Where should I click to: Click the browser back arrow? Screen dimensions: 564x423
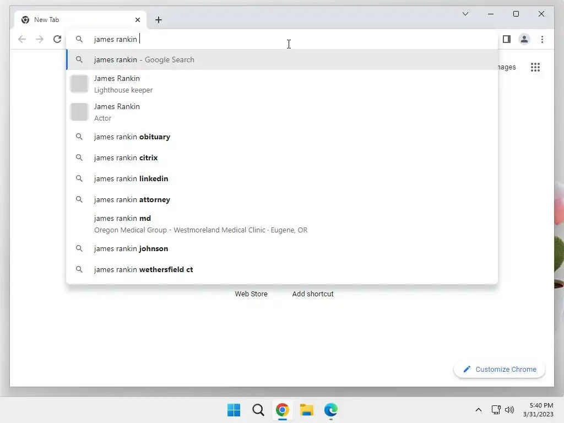pyautogui.click(x=22, y=39)
